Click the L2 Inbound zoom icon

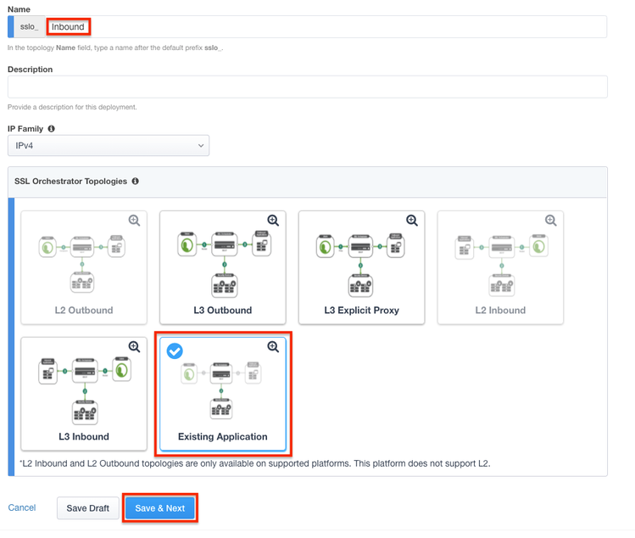551,221
